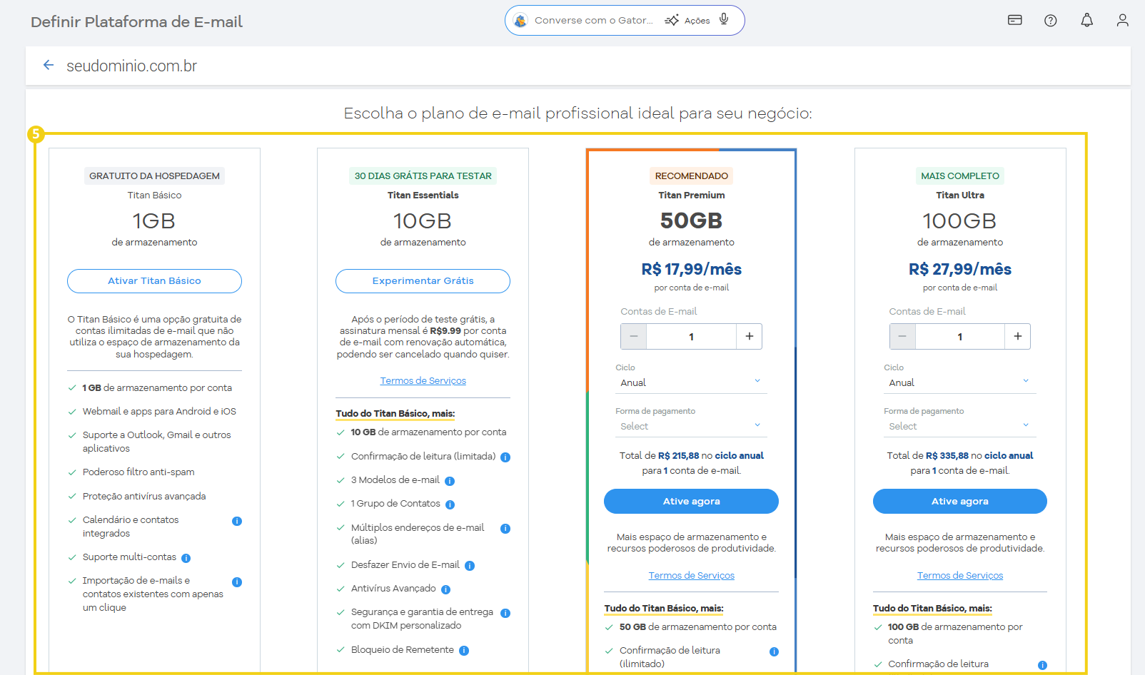
Task: Open Titan Premium Forma de pagamento dropdown
Action: point(690,426)
